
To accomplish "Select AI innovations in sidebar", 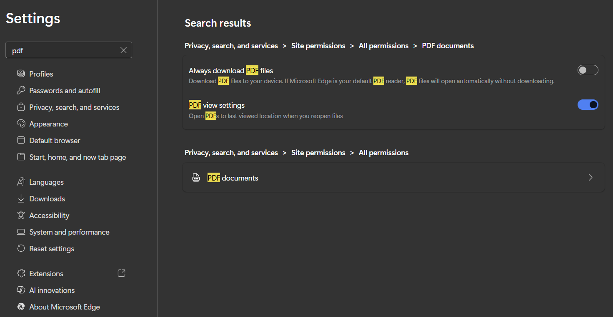I will pyautogui.click(x=52, y=290).
